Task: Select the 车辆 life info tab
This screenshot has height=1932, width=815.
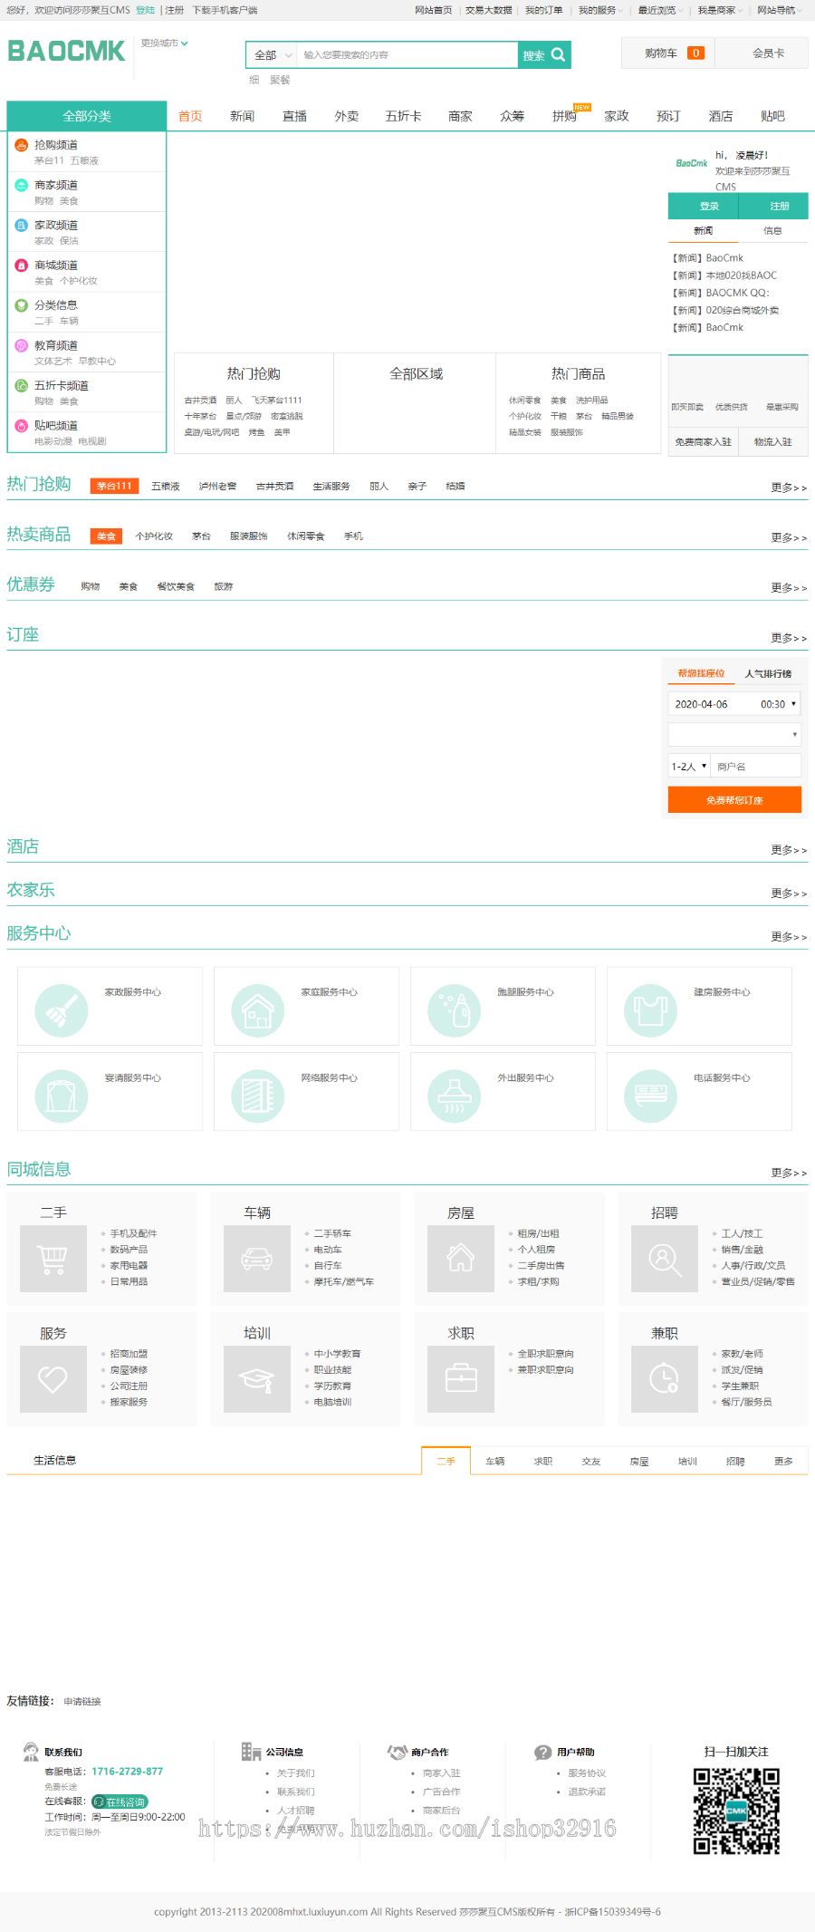Action: tap(494, 1461)
